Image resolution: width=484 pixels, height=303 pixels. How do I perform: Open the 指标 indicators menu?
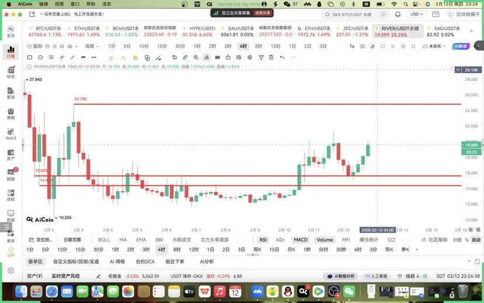coord(34,46)
